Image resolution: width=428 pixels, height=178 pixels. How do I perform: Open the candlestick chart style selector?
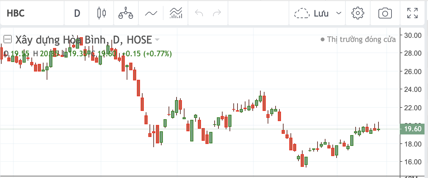(101, 13)
